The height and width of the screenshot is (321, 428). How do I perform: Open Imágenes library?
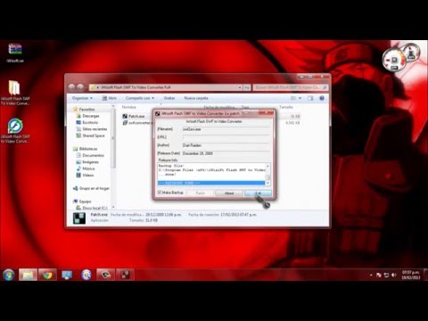point(87,162)
